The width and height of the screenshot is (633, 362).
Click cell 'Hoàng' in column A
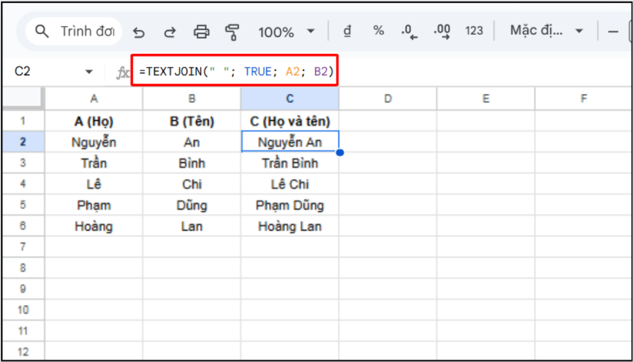click(93, 226)
